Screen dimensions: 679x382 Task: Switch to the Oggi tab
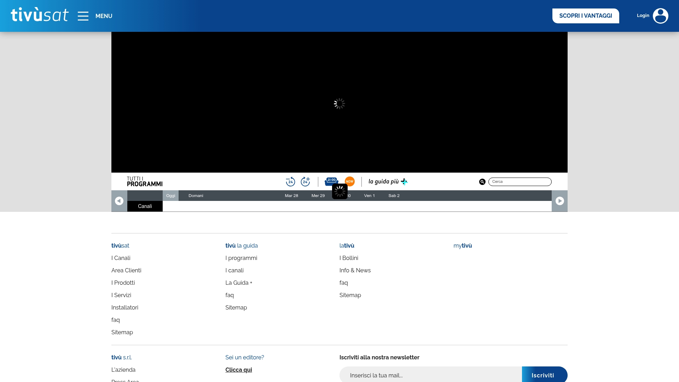[x=170, y=195]
